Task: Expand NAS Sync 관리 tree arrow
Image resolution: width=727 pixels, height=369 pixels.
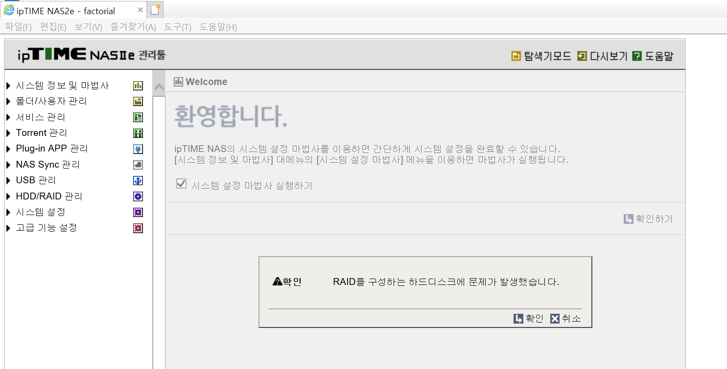Action: click(8, 165)
